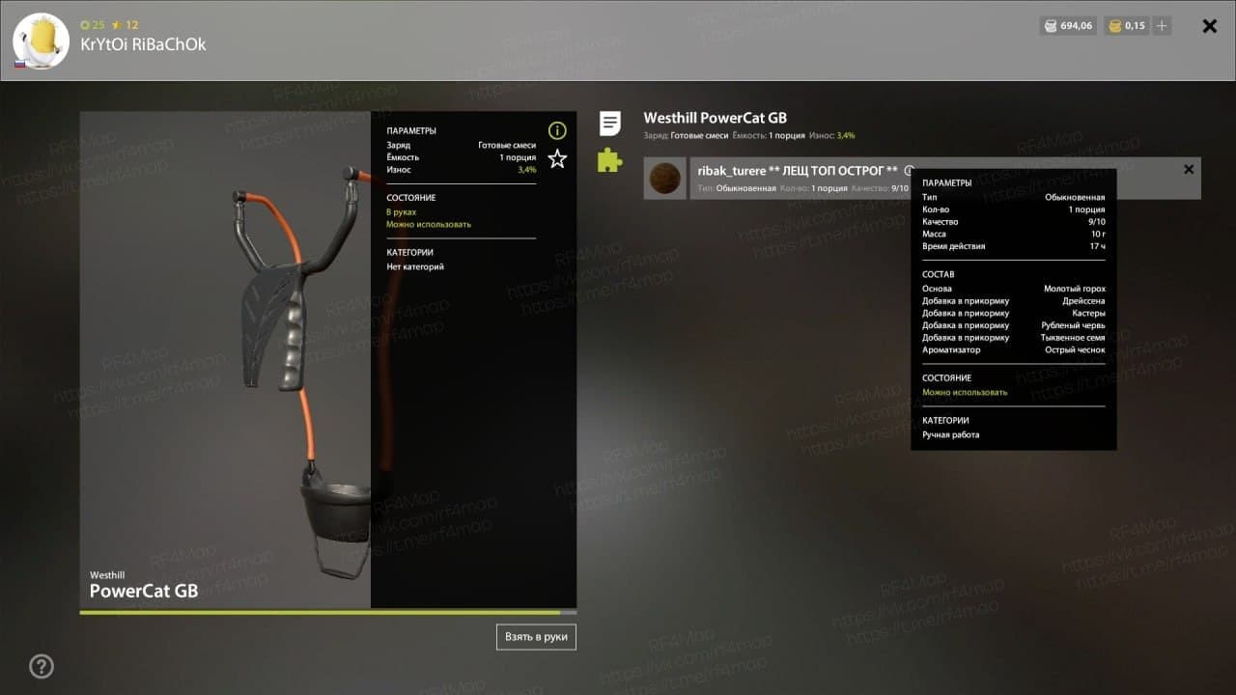Add funds with the plus button

pyautogui.click(x=1162, y=26)
